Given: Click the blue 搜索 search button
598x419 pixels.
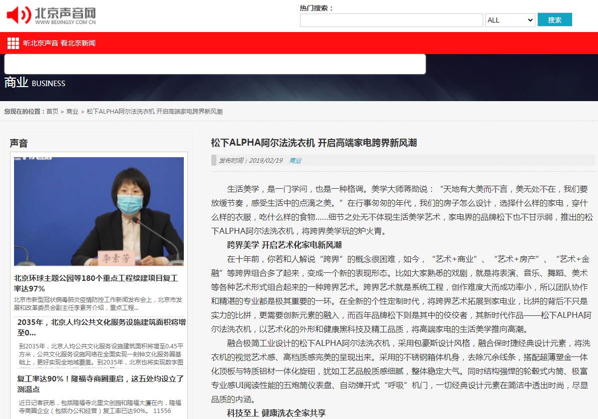Looking at the screenshot, I should 554,20.
